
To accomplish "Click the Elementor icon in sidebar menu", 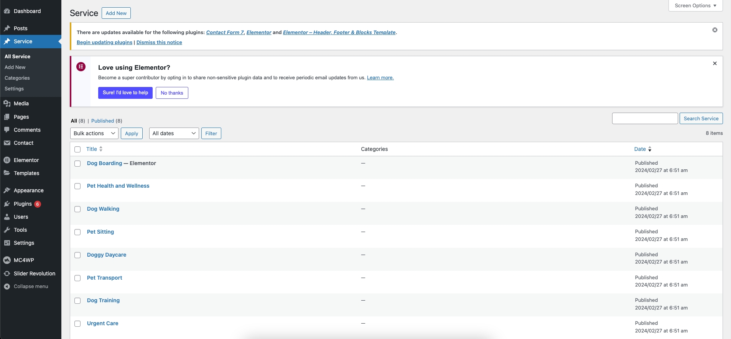I will 7,160.
